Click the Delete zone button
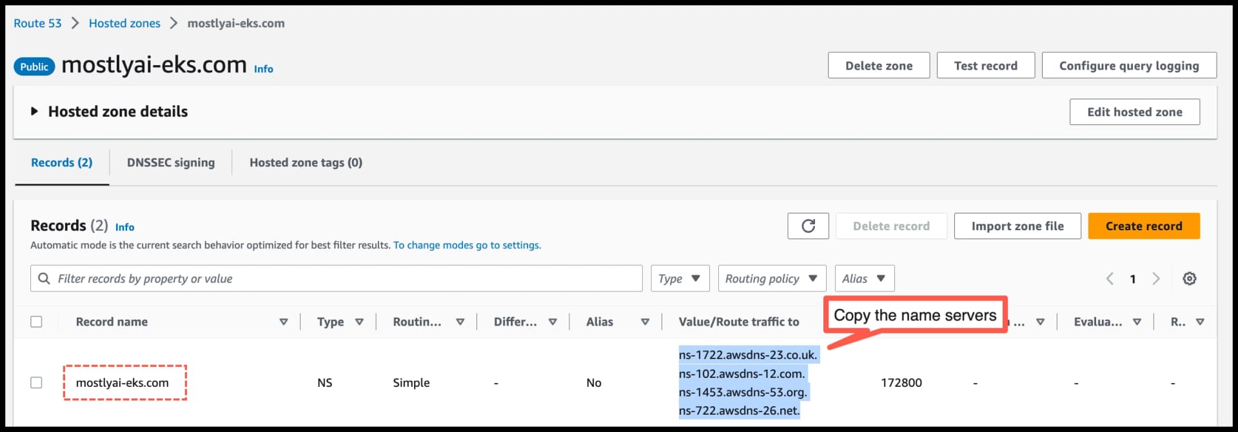Screen dimensions: 1238x432 [x=879, y=65]
